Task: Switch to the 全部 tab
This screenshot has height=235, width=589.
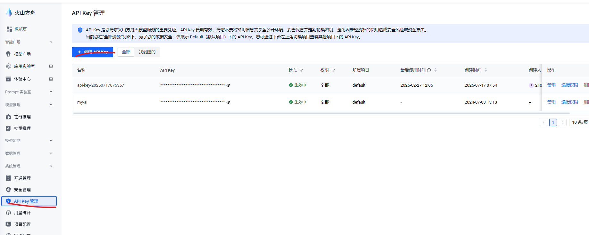Action: (126, 52)
